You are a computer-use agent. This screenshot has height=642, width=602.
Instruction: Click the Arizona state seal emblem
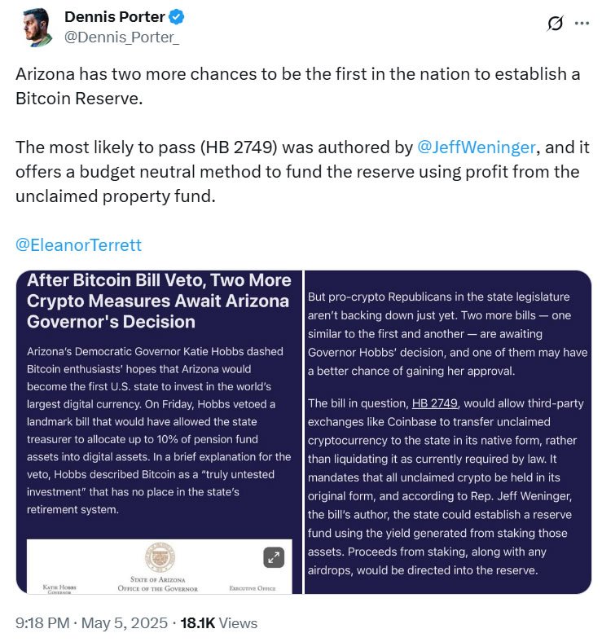point(160,557)
